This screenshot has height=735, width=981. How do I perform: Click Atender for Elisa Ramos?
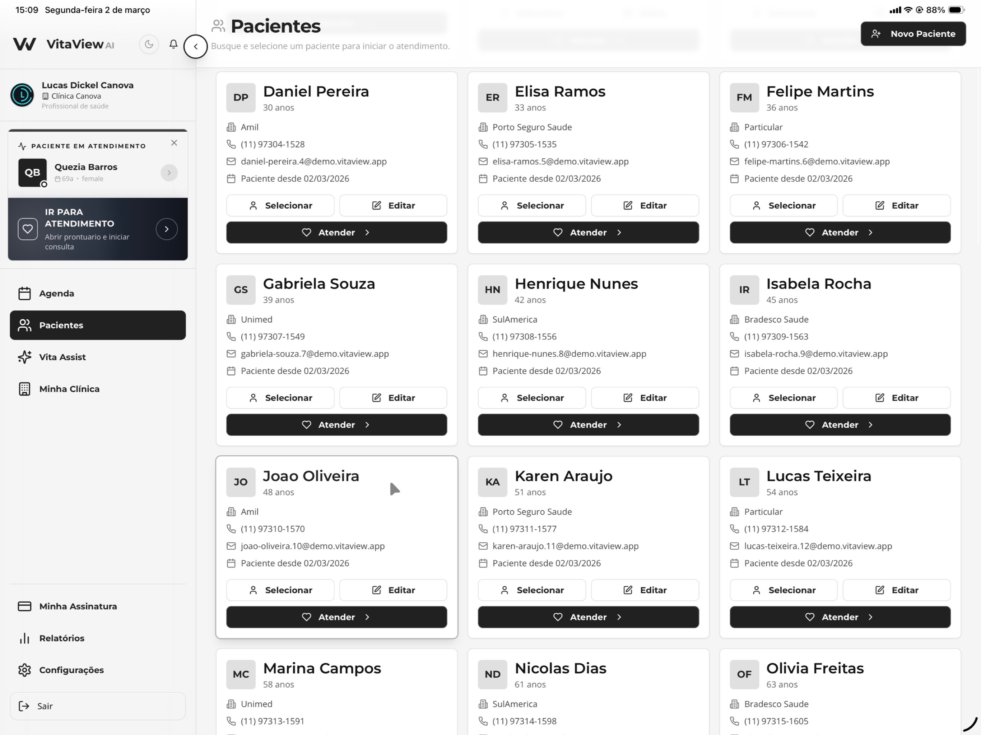[589, 233]
